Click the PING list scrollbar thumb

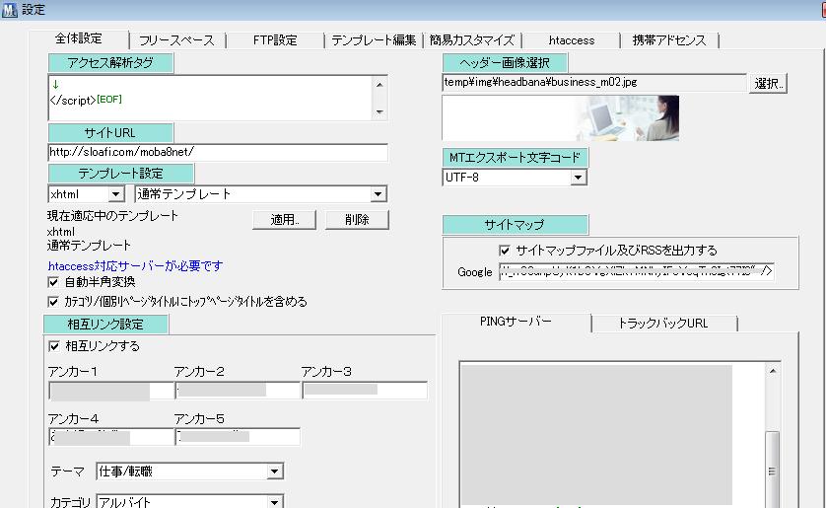772,469
